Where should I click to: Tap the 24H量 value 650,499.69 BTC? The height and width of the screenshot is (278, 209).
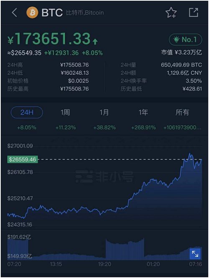coord(181,65)
